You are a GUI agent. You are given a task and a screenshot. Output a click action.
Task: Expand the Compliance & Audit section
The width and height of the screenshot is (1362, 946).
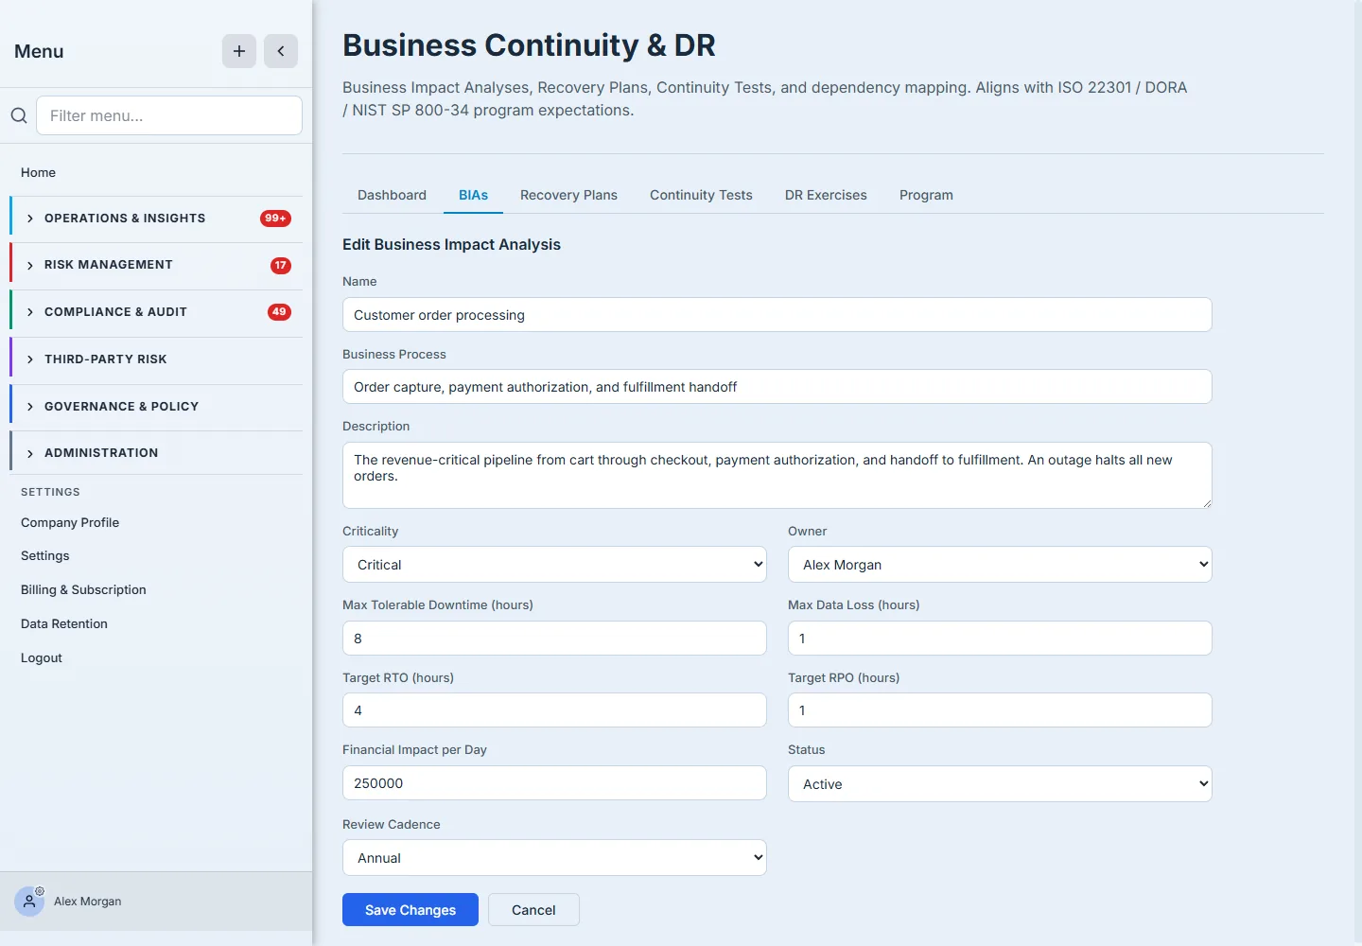[x=156, y=312]
